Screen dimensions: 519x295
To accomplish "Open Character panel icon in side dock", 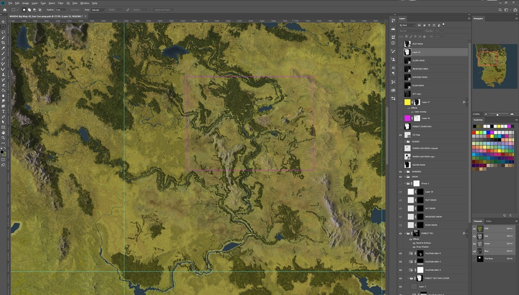I will click(393, 68).
